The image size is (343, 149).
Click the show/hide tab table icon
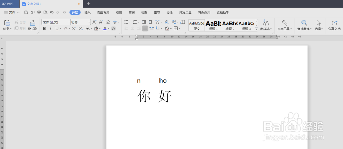point(183,22)
